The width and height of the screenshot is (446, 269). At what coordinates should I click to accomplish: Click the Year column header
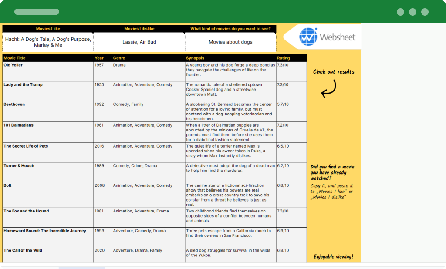[103, 58]
